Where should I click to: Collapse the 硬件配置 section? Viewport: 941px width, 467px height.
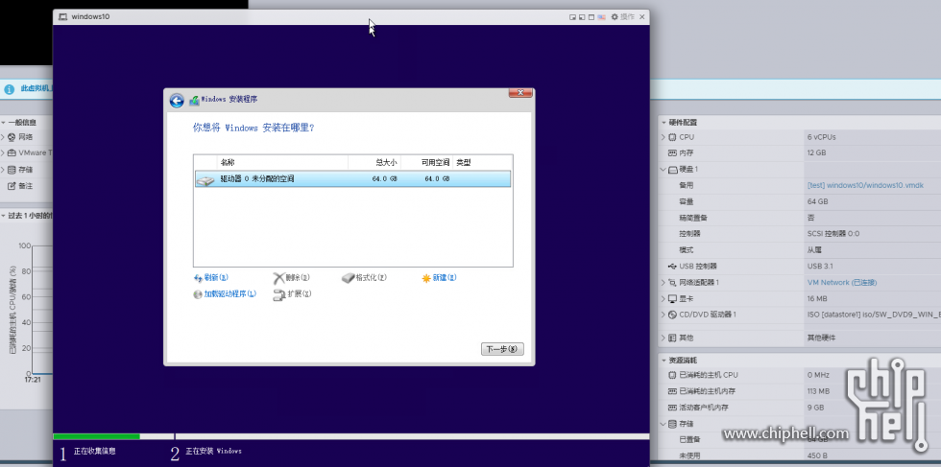664,123
